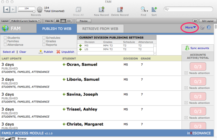This screenshot has height=140, width=217.
Task: Open the Find dropdown arrow
Action: point(147,11)
